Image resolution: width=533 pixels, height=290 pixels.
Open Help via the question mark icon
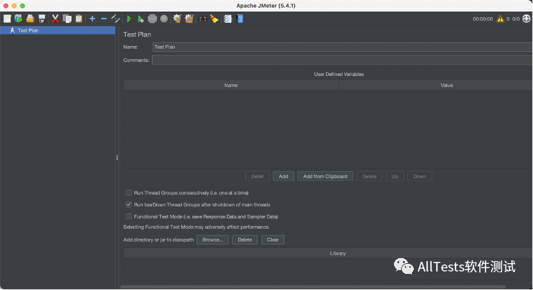(x=240, y=19)
